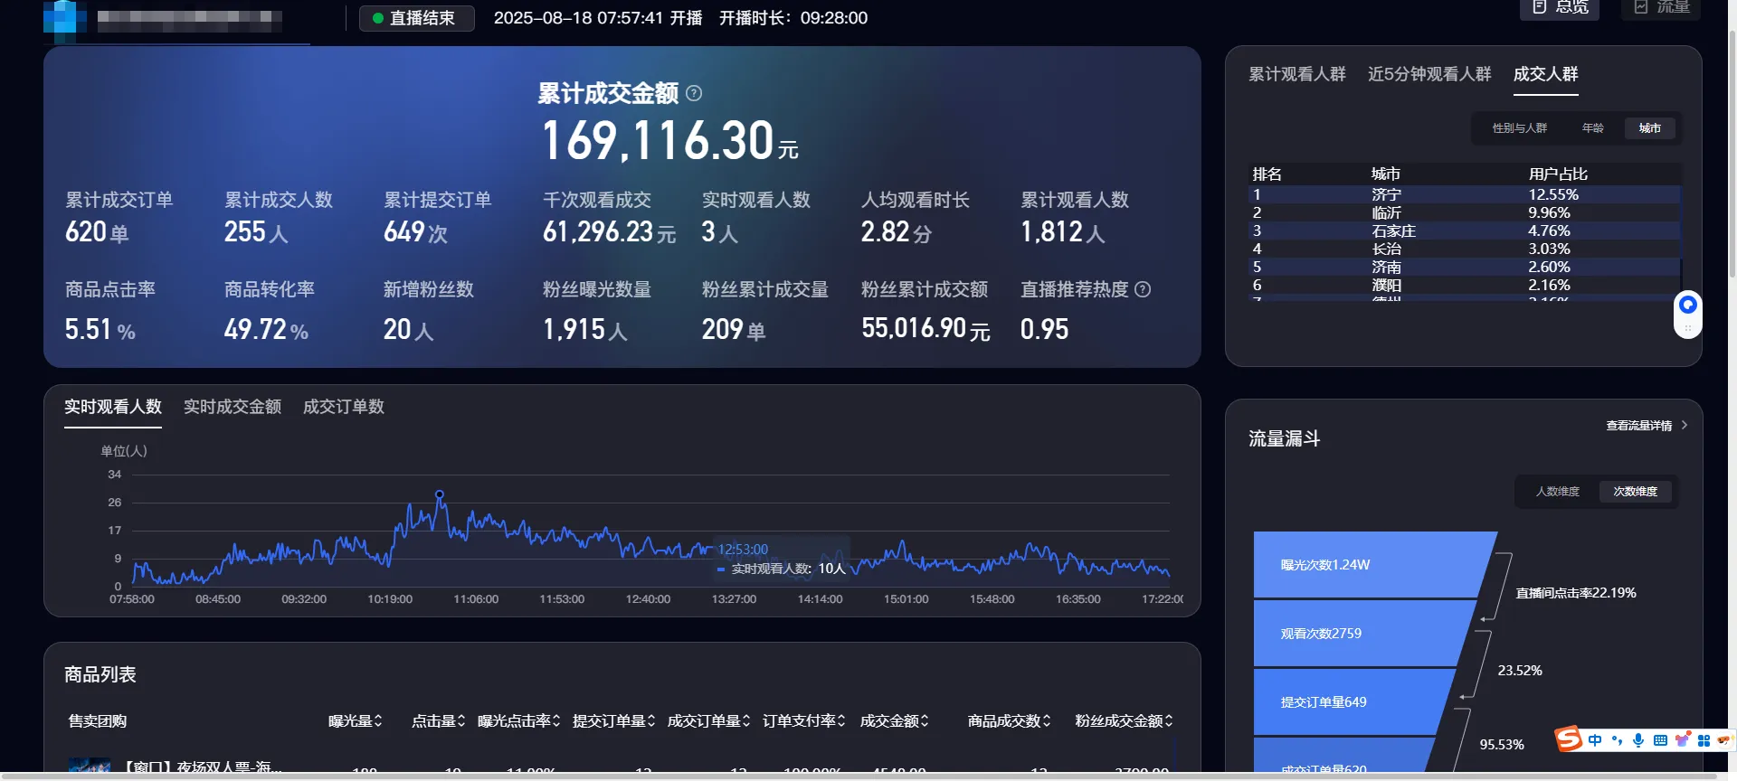Select the 城市 segment view
Viewport: 1737px width, 781px height.
(1650, 128)
